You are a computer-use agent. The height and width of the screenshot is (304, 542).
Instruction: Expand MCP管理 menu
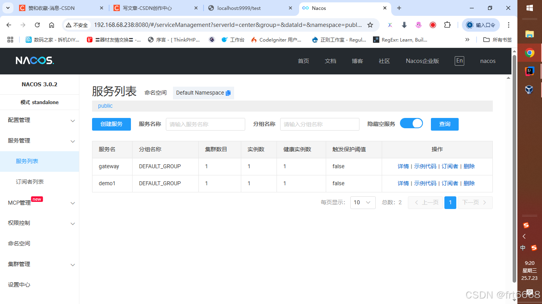[40, 203]
